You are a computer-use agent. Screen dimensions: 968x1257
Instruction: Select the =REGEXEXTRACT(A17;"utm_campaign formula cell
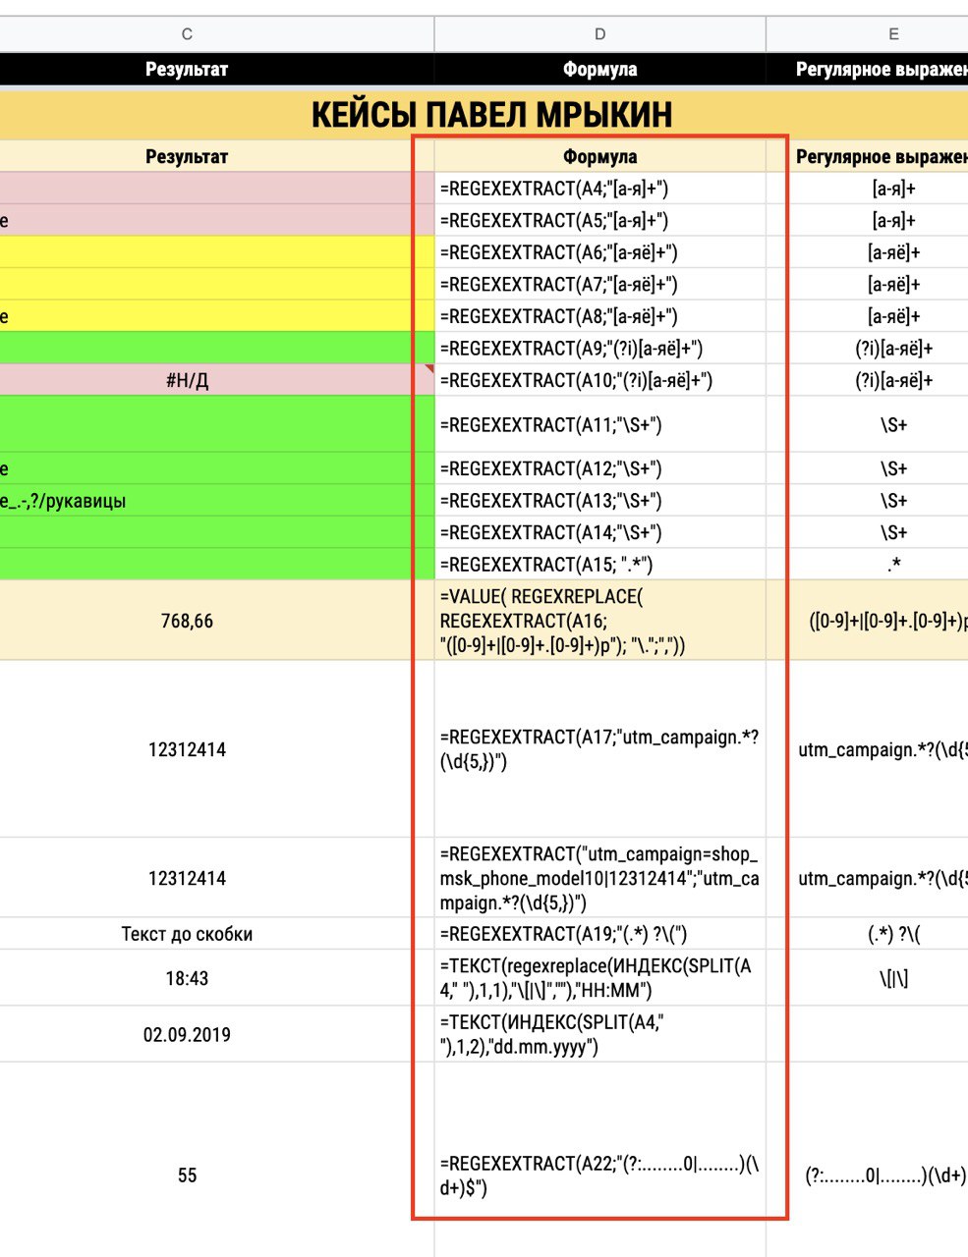[x=599, y=749]
